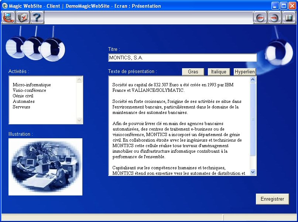298x222 pixels.
Task: Go to next screen with right arrow
Action: coord(274,18)
